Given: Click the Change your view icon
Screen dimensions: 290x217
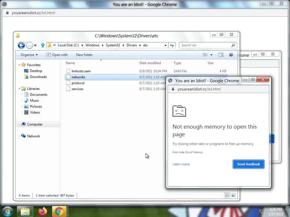Looking at the screenshot, I should 205,55.
